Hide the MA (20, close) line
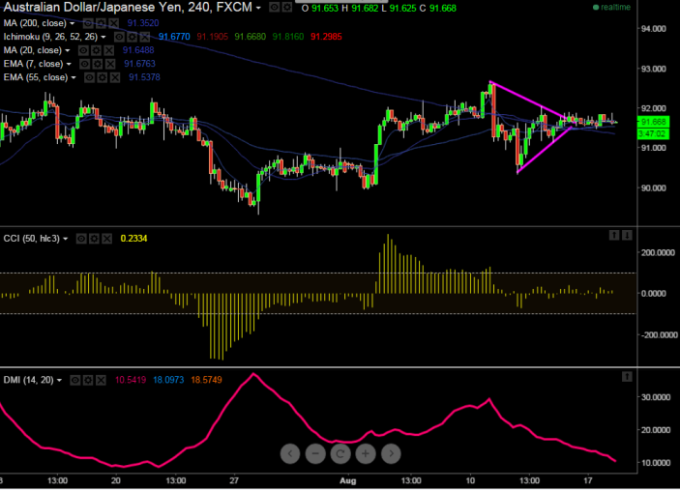The image size is (680, 490). (x=83, y=50)
